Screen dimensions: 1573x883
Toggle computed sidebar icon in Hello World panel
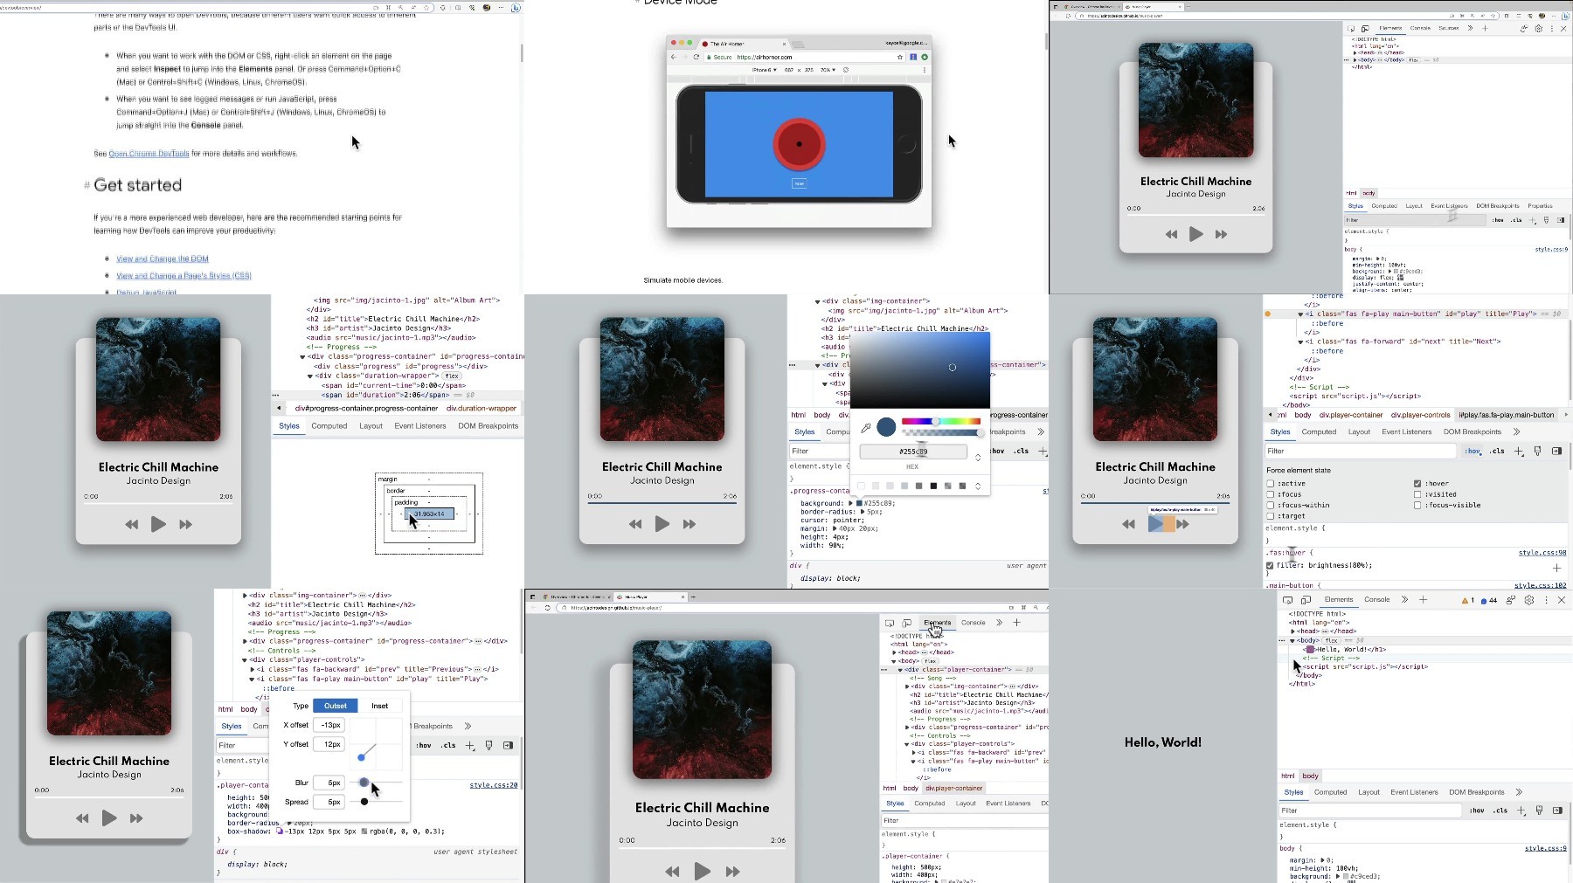click(x=1557, y=811)
